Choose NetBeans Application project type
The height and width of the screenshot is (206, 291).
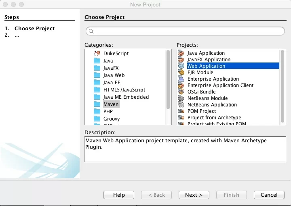(x=212, y=104)
